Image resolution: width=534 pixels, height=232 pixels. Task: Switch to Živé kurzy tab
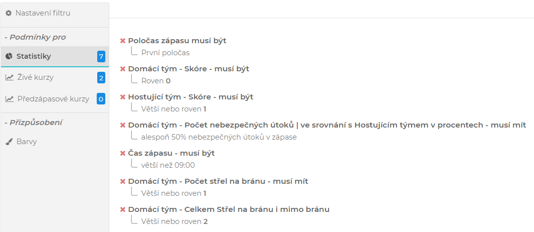pos(35,77)
